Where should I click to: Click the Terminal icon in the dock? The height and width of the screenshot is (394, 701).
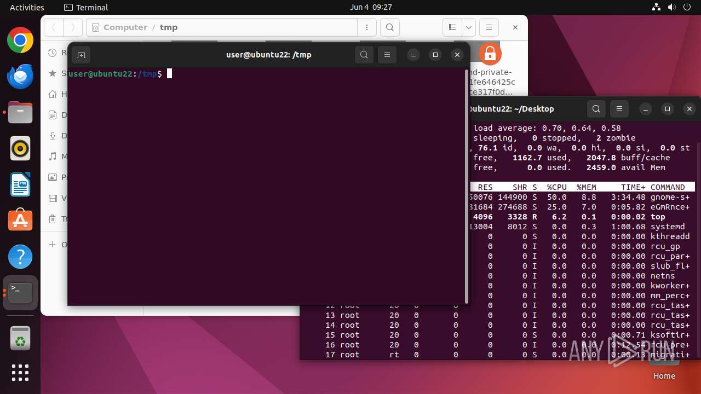click(x=20, y=293)
